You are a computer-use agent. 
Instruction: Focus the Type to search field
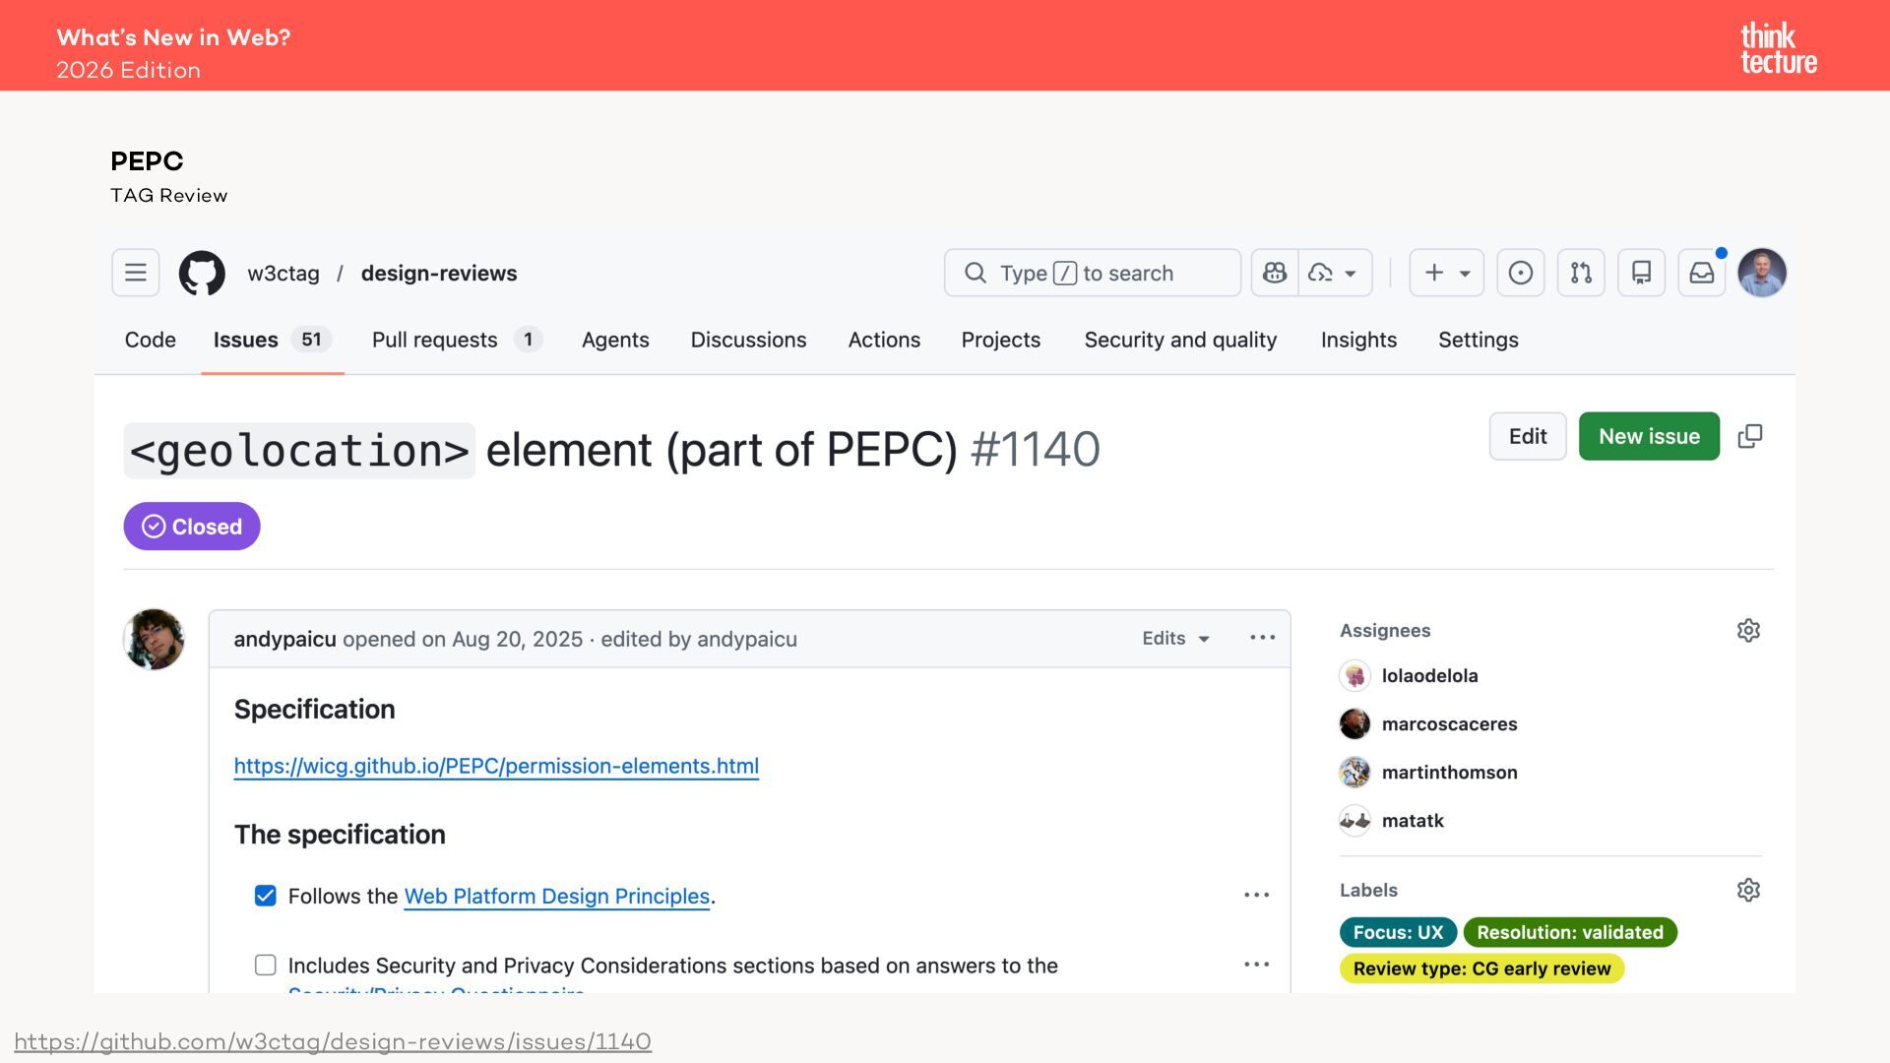(1093, 273)
